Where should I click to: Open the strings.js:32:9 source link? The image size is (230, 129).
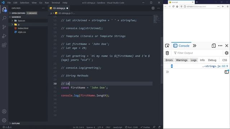pos(215,66)
